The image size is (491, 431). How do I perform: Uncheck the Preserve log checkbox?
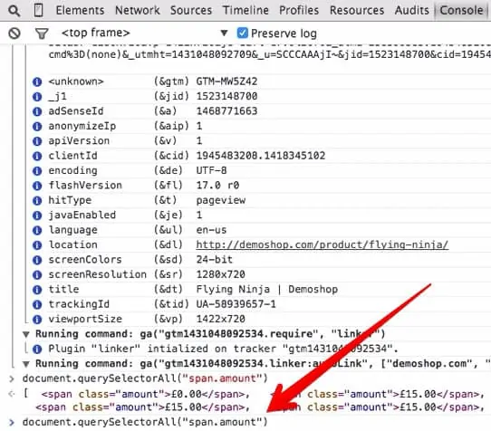[243, 33]
